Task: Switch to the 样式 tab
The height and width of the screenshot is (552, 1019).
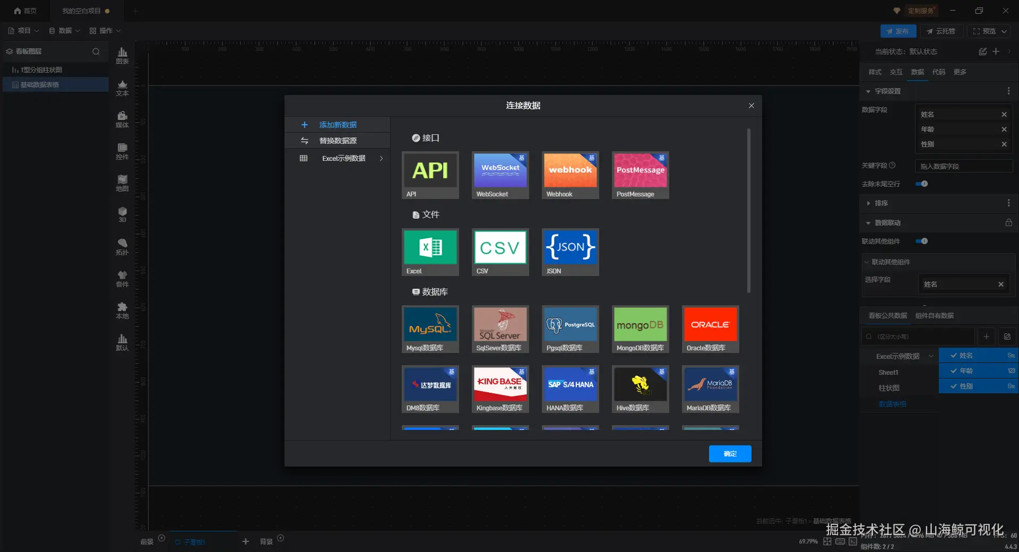Action: 875,72
